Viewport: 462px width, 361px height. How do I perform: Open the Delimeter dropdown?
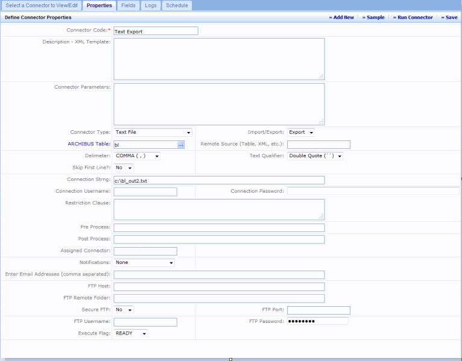coord(137,156)
